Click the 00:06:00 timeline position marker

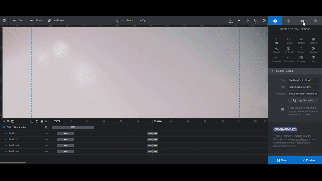pyautogui.click(x=158, y=121)
